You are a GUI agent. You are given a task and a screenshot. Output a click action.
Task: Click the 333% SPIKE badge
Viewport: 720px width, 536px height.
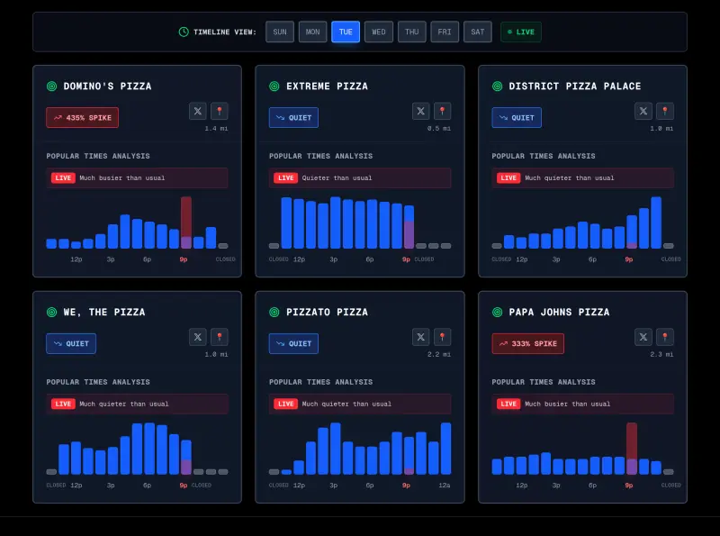point(528,344)
